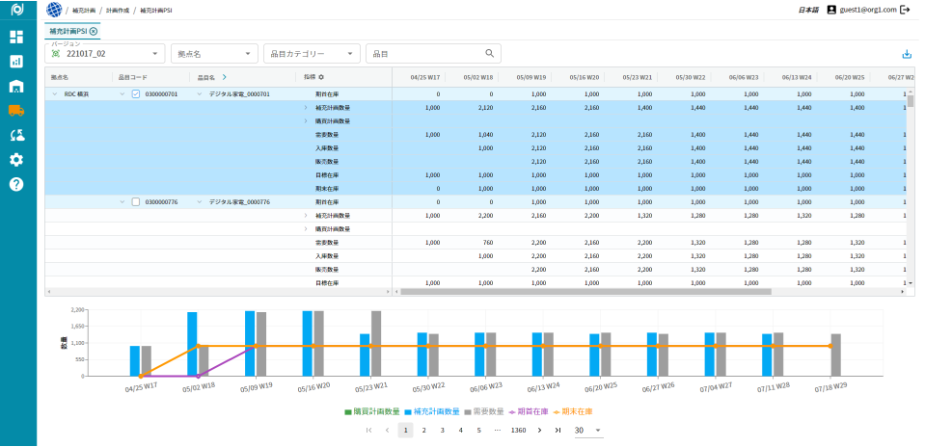
Task: Go to page 2 in pagination
Action: point(423,431)
